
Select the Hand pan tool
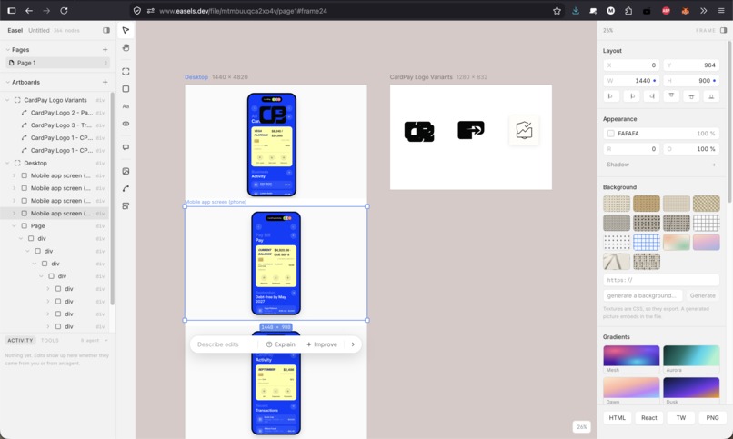(x=126, y=47)
